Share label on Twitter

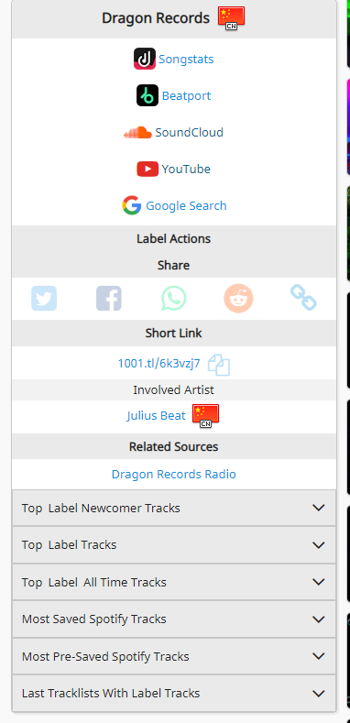click(44, 299)
